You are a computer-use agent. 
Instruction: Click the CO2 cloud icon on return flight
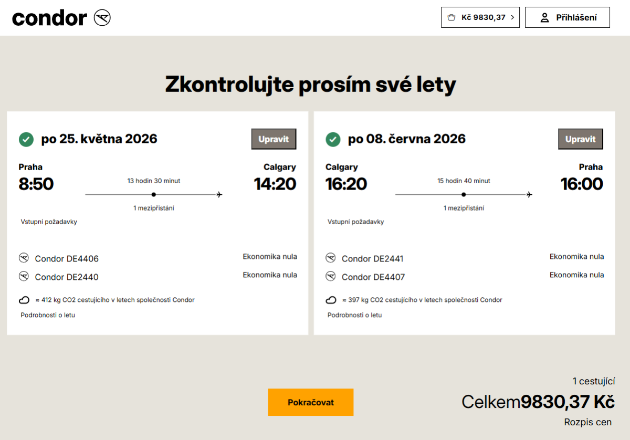click(x=331, y=300)
